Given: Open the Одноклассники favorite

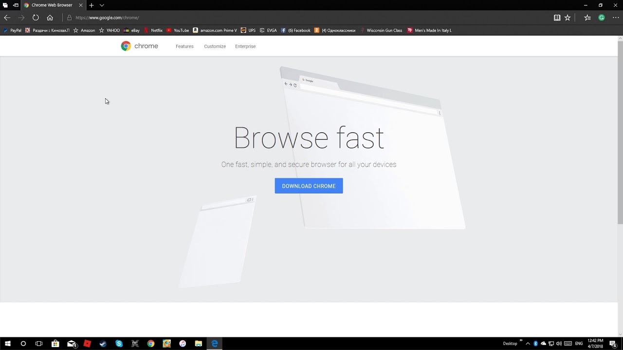Looking at the screenshot, I should (335, 30).
